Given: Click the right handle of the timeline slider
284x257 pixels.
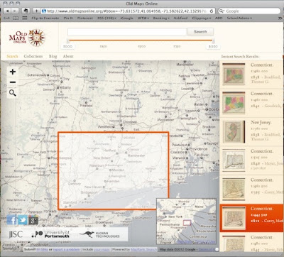Looking at the screenshot, I should click(214, 40).
